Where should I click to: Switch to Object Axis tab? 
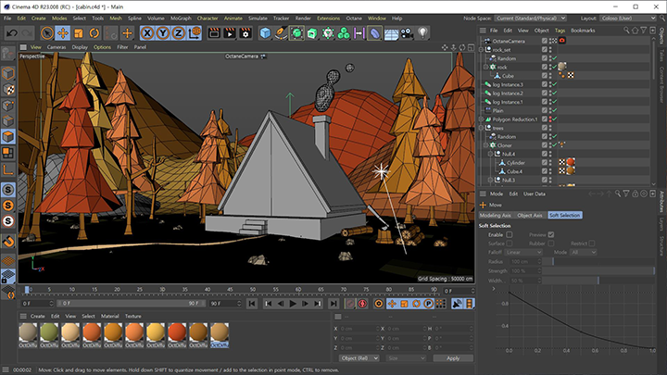click(x=530, y=216)
